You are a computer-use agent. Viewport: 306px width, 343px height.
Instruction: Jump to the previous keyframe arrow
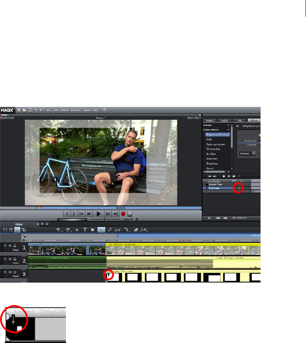pos(210,177)
